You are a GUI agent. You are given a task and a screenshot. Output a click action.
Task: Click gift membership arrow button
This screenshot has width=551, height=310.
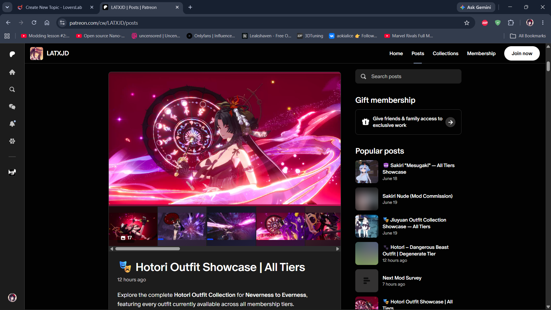pos(450,122)
